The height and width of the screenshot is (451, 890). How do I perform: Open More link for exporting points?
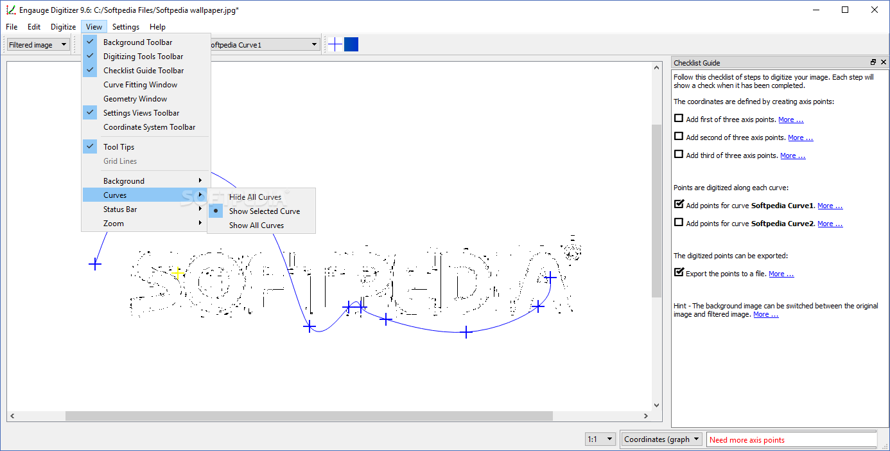click(x=781, y=274)
